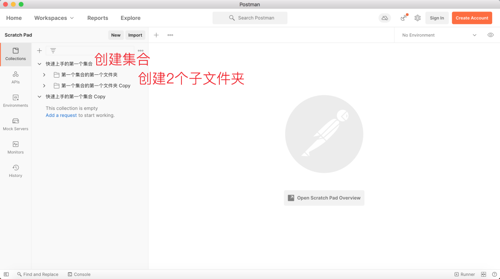This screenshot has width=500, height=279.
Task: Click the 'This collection is empty' text
Action: click(x=72, y=108)
